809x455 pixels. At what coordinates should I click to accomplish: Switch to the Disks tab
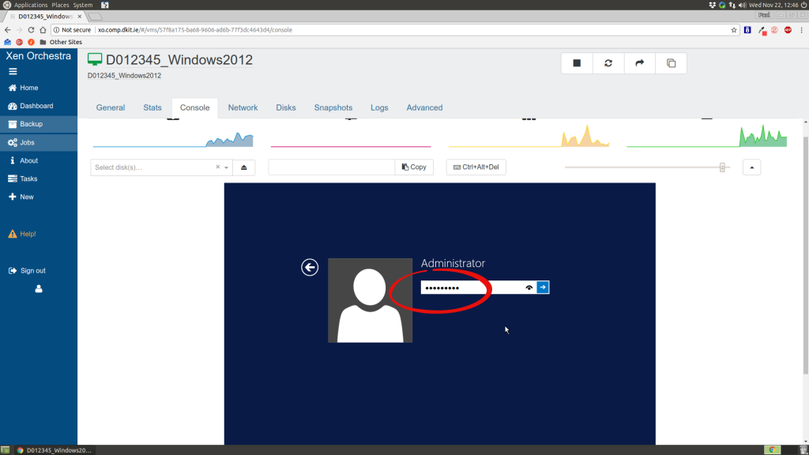[x=286, y=107]
